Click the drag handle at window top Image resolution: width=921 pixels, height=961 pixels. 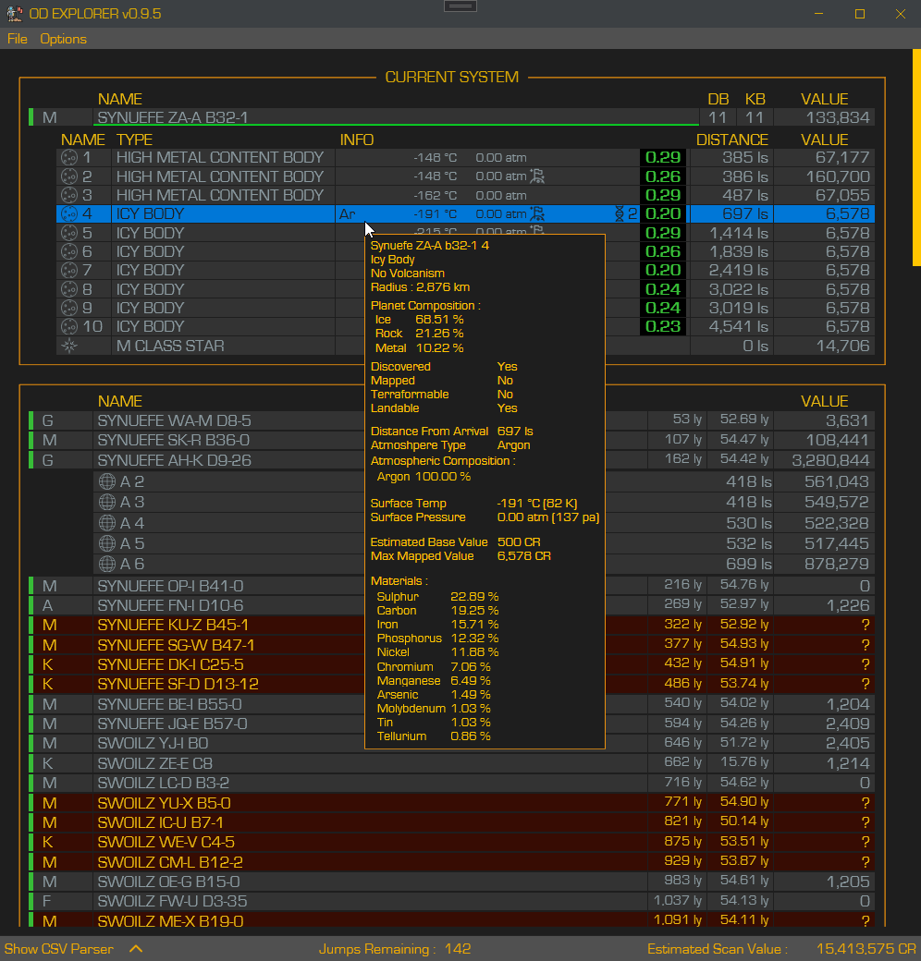click(460, 6)
